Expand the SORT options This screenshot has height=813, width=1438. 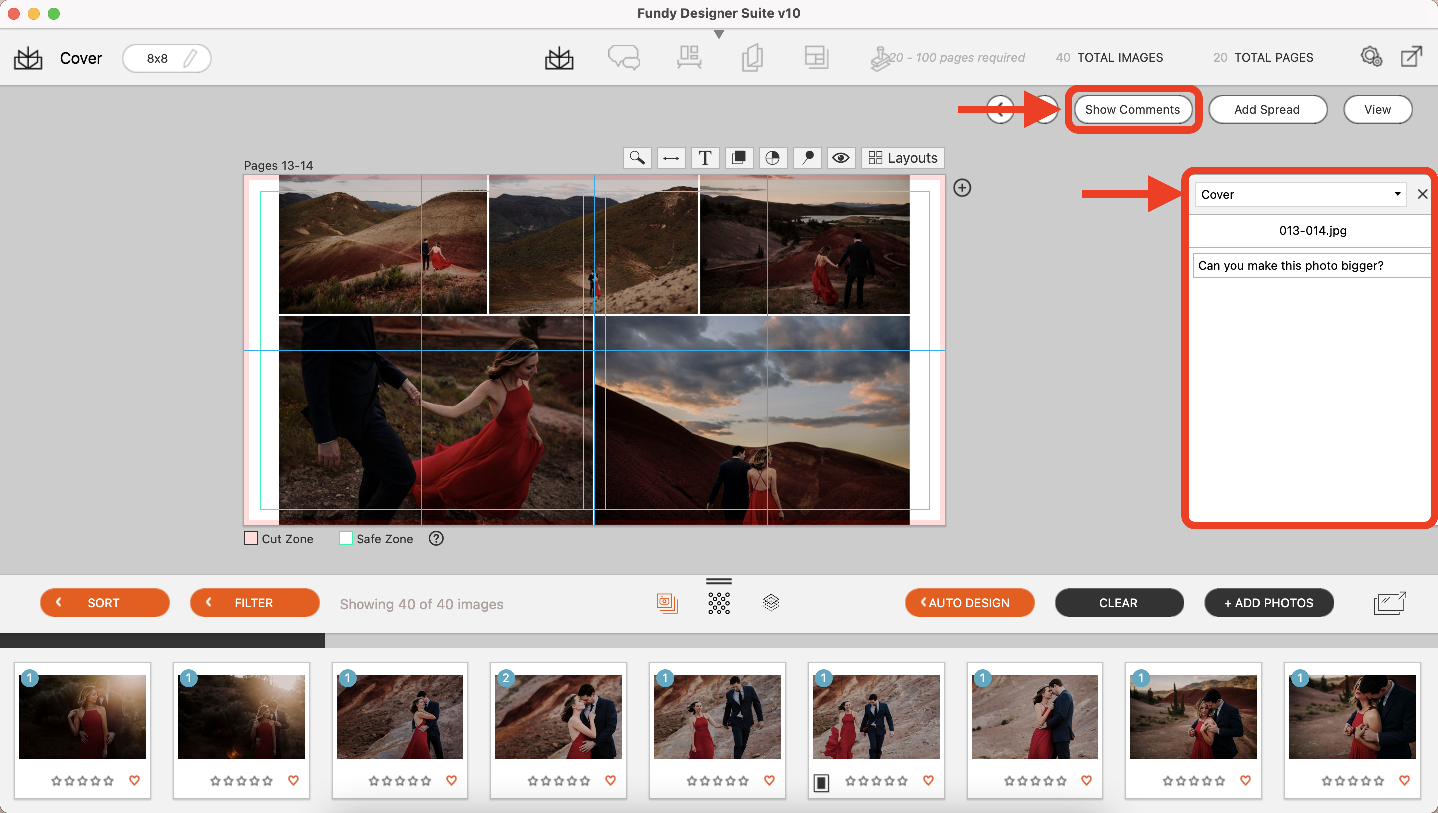click(104, 603)
